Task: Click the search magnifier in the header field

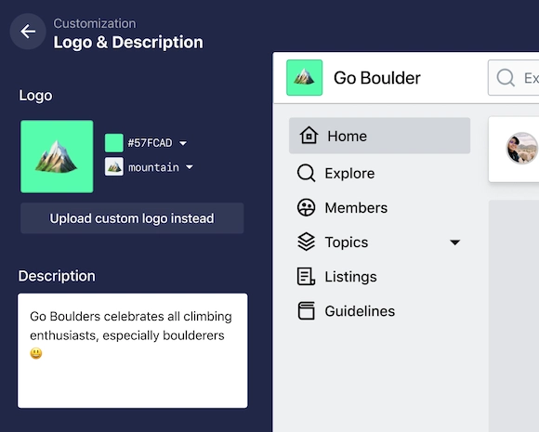Action: pyautogui.click(x=506, y=78)
